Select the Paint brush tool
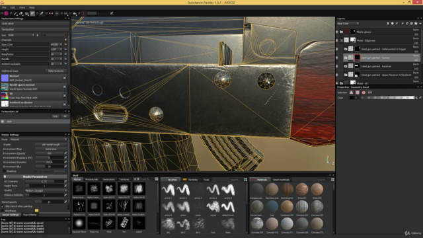Image resolution: width=423 pixels, height=238 pixels. [15, 13]
